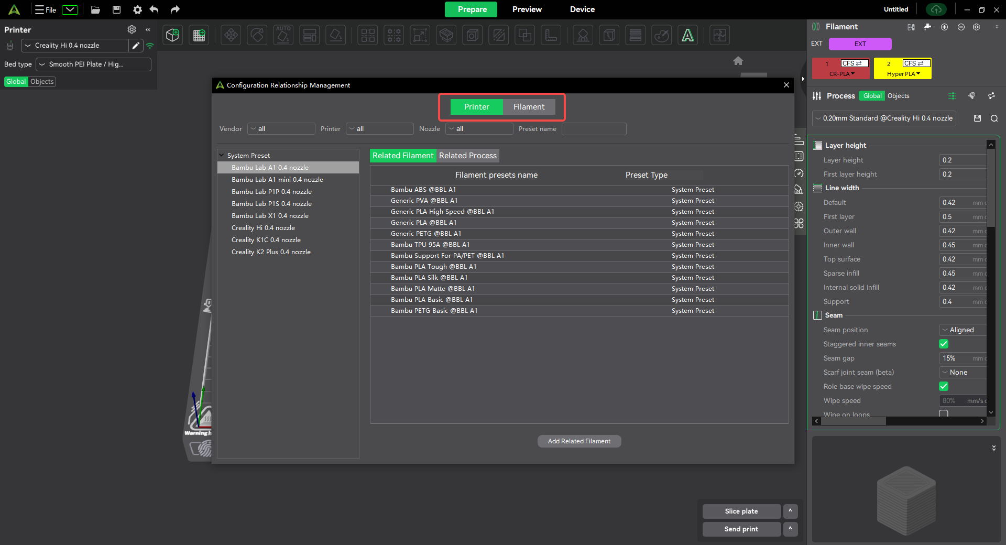Open Bed type Smooth PEI Plate dropdown
Viewport: 1006px width, 545px height.
(x=93, y=64)
